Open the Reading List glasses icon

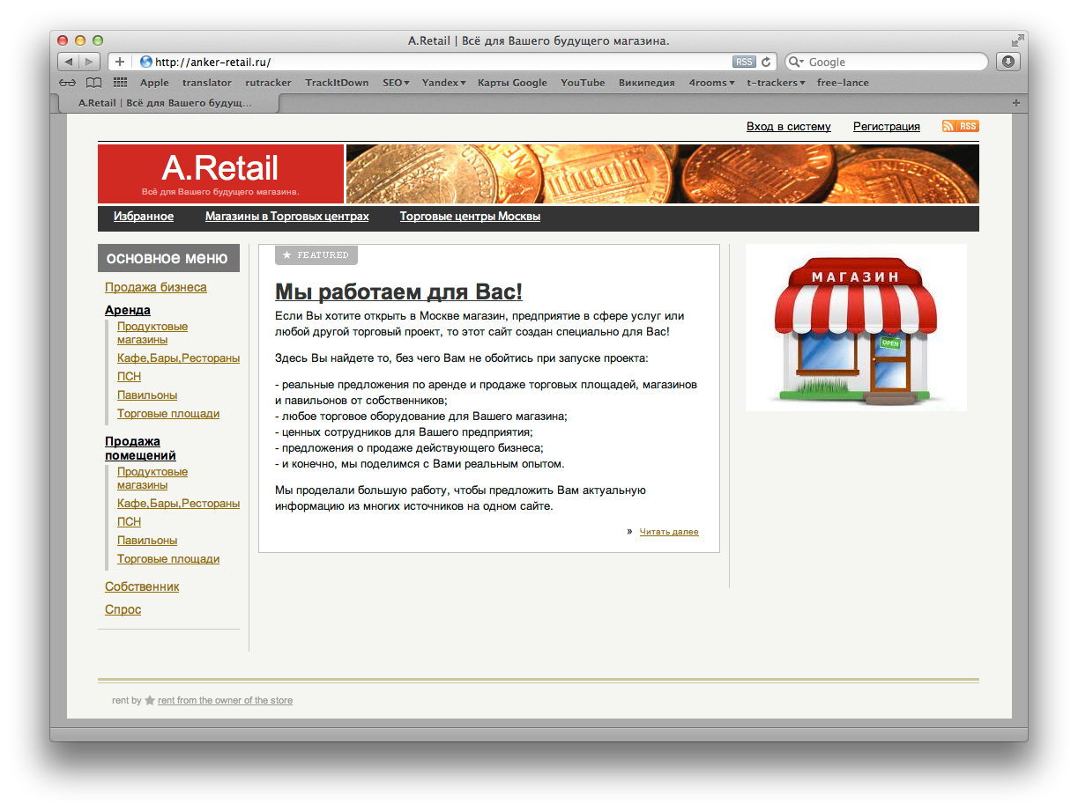68,83
